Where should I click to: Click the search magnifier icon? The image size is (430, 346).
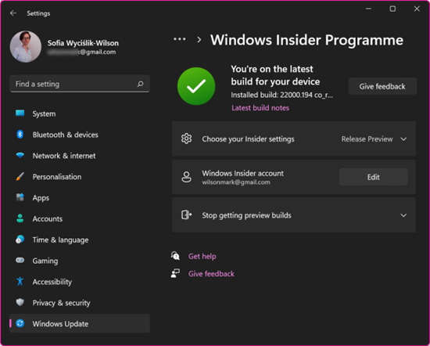141,84
